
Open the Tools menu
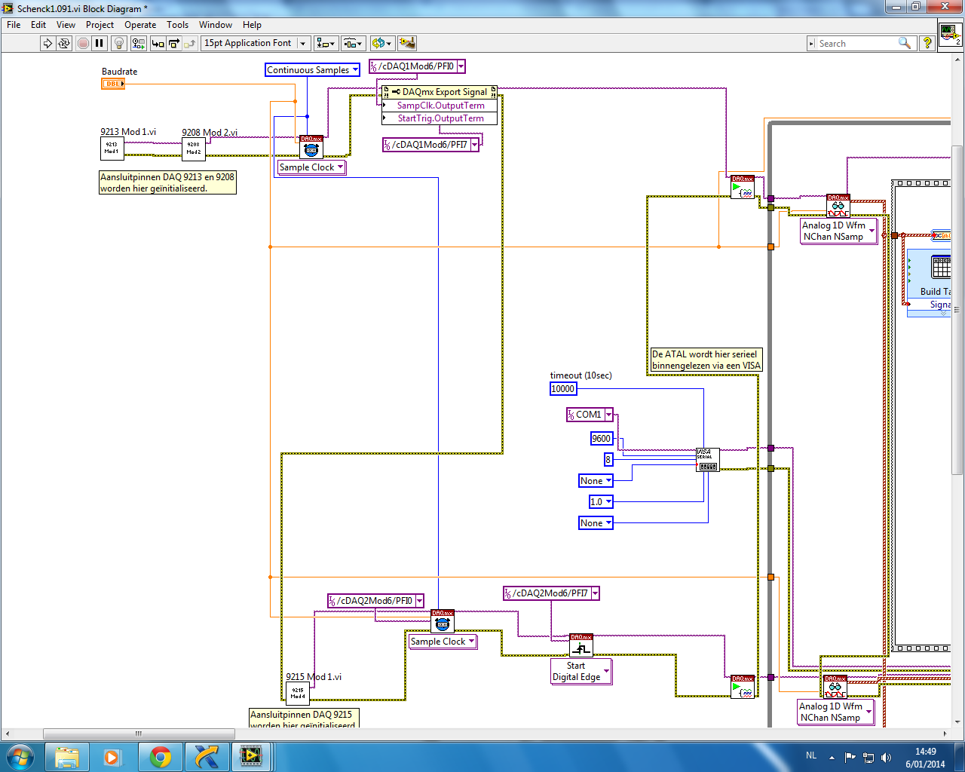178,25
